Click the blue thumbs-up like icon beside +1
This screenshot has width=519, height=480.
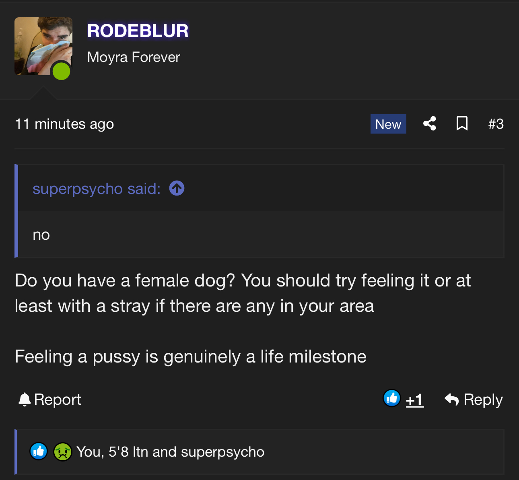click(392, 398)
